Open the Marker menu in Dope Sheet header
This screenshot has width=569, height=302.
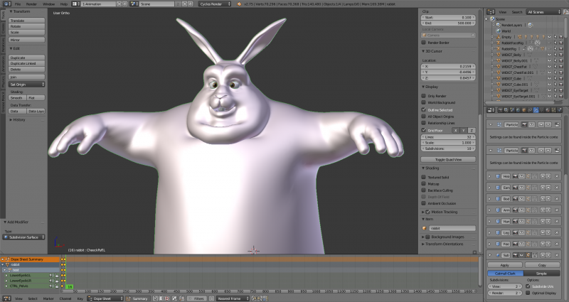pyautogui.click(x=48, y=298)
